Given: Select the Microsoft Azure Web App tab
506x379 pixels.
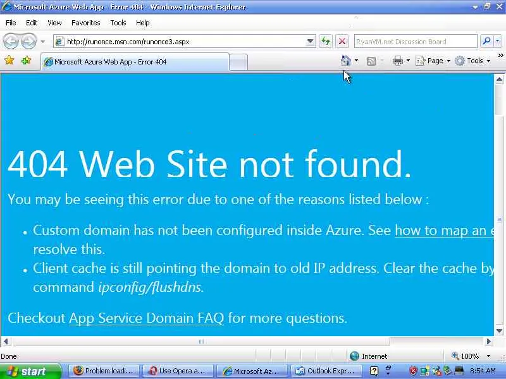Looking at the screenshot, I should pos(135,61).
